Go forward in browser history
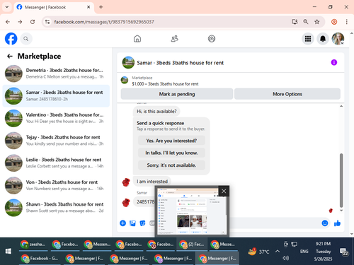 [x=20, y=22]
